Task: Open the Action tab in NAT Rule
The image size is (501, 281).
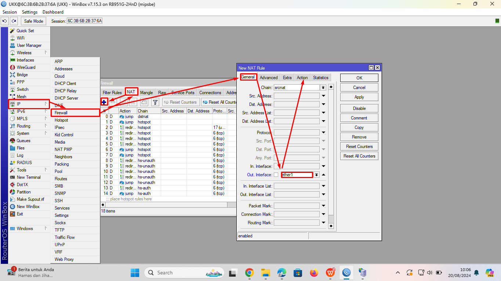Action: [302, 78]
